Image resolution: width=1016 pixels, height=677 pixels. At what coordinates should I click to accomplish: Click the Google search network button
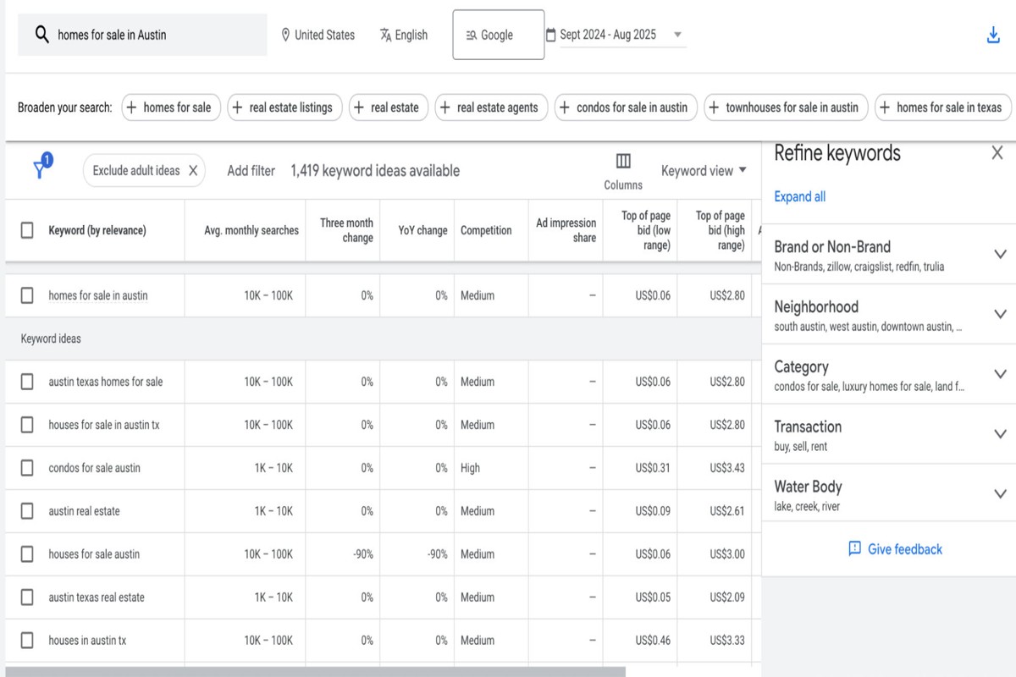click(499, 35)
